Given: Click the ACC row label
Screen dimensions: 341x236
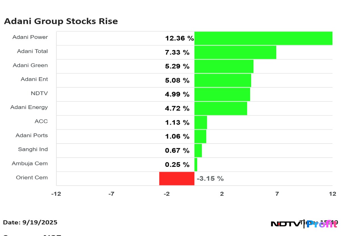Looking at the screenshot, I should pos(41,121).
